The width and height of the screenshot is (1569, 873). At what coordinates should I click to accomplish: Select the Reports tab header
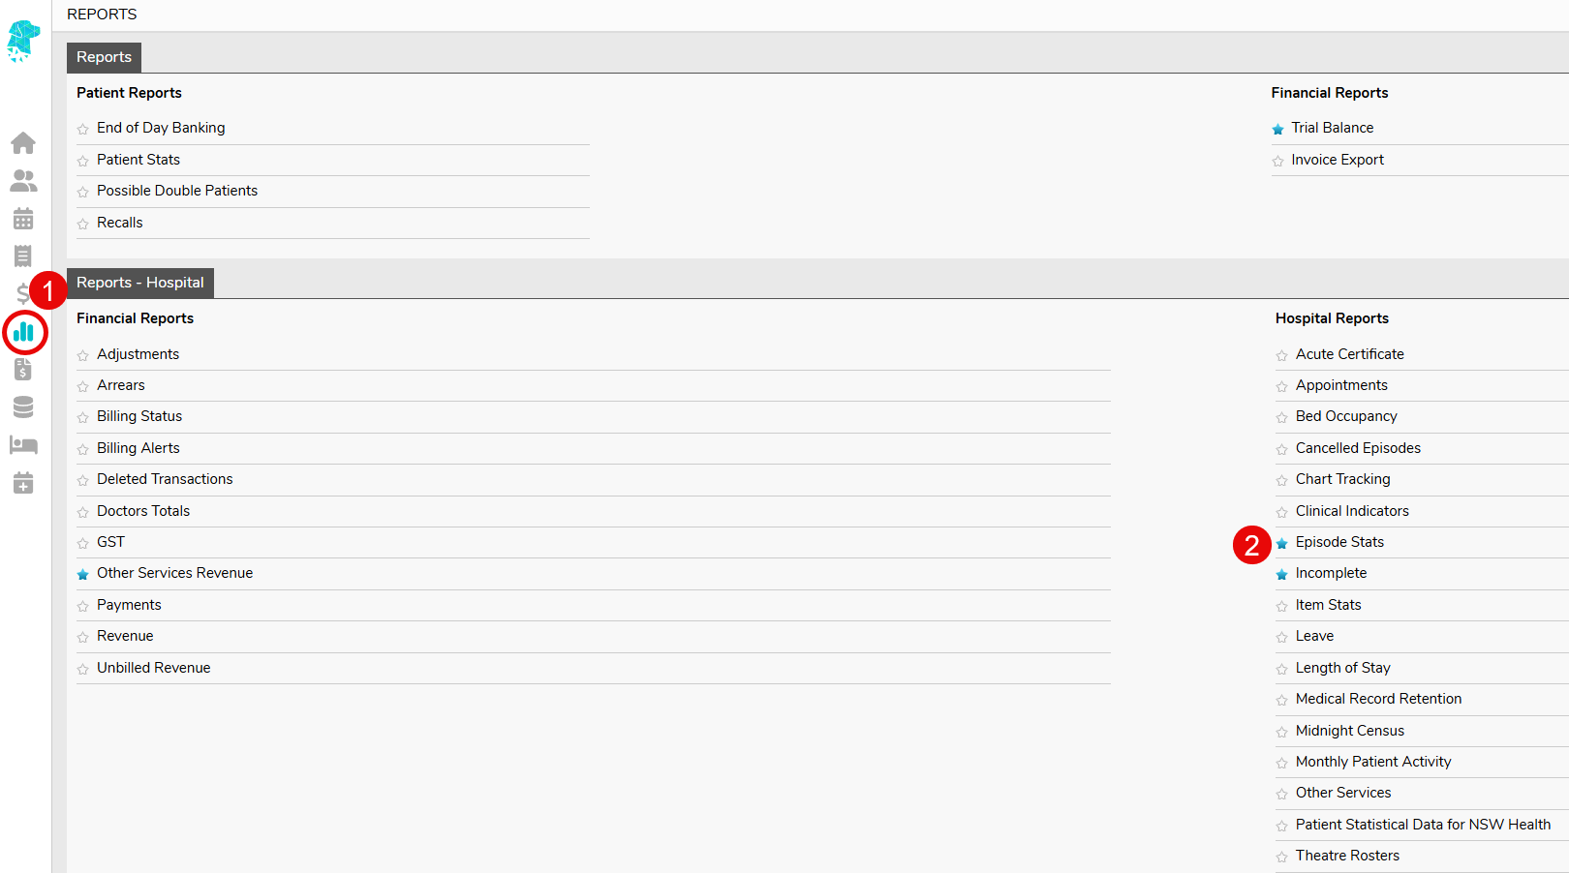104,57
